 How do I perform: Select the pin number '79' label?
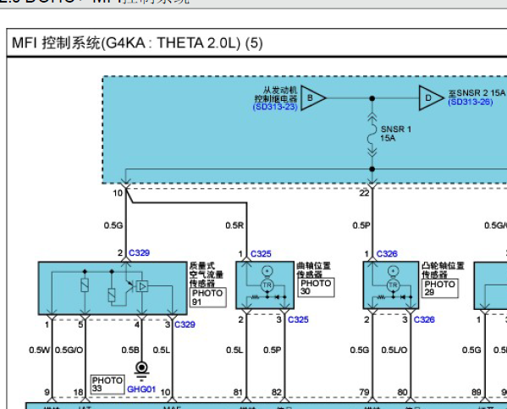[364, 392]
